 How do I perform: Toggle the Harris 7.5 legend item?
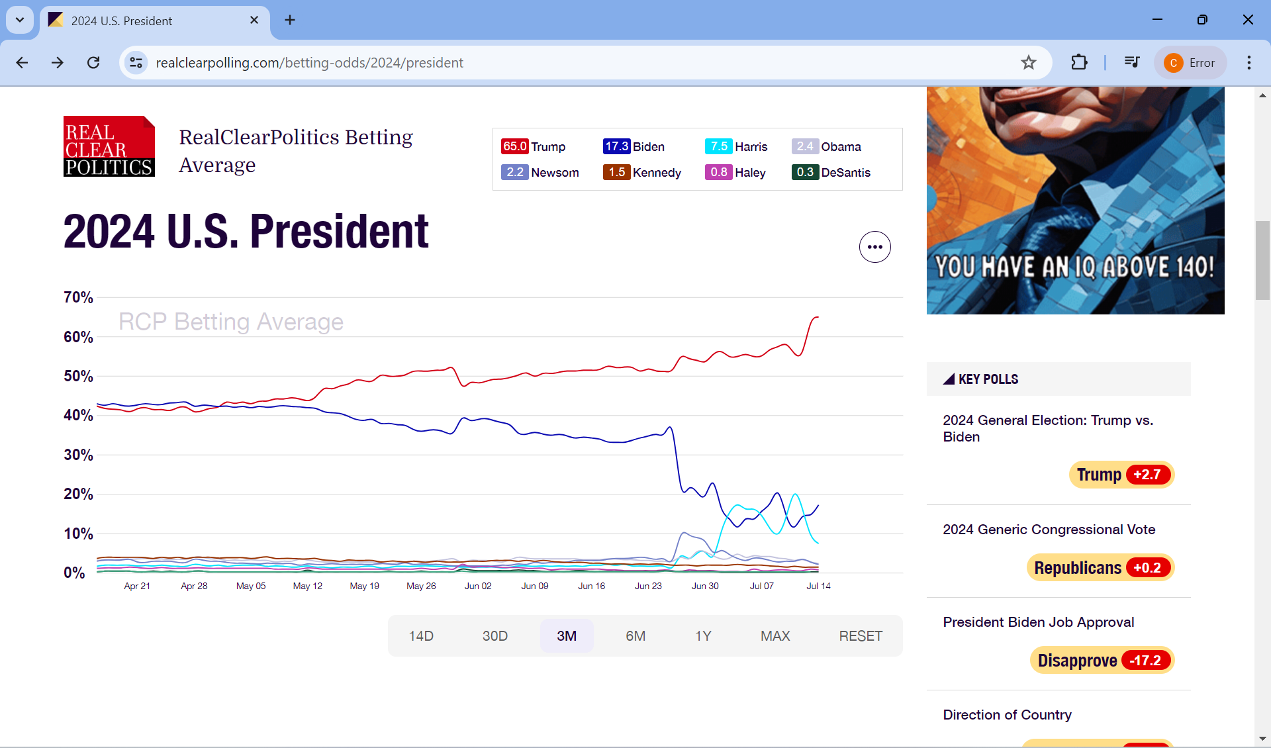[x=736, y=146]
